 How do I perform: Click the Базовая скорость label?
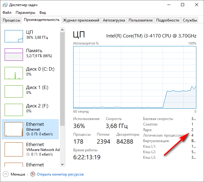pyautogui.click(x=158, y=119)
